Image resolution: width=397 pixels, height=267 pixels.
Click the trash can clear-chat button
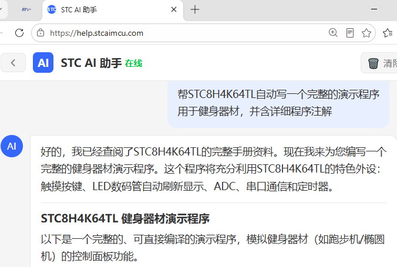(x=379, y=63)
